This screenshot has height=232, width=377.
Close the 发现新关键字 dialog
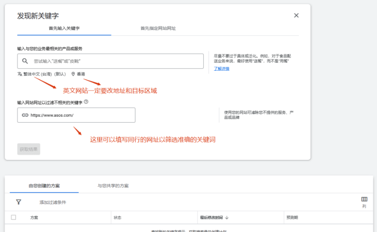coord(296,16)
